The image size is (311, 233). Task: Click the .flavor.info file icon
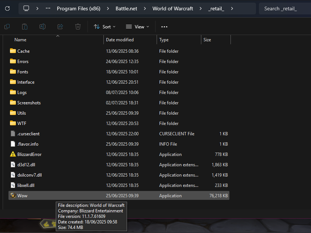tap(13, 144)
